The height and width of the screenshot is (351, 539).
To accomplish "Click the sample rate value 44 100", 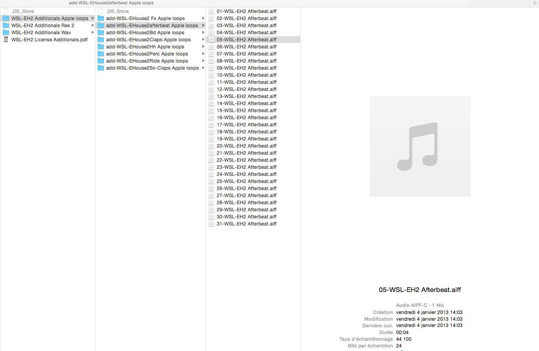I will (404, 339).
